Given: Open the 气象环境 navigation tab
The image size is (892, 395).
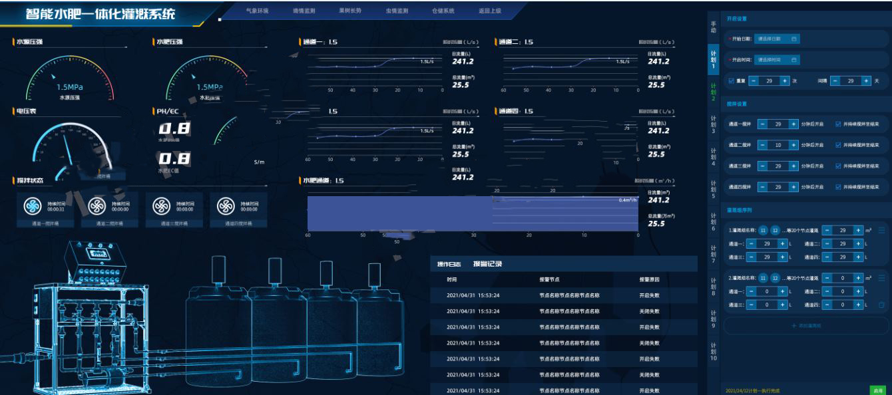Looking at the screenshot, I should coord(257,11).
